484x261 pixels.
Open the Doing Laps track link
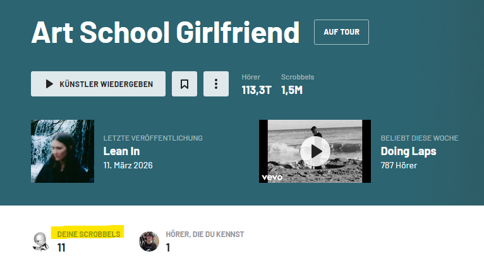(x=408, y=151)
